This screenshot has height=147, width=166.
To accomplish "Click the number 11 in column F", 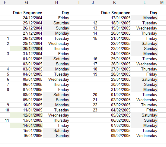I will 5,120.
